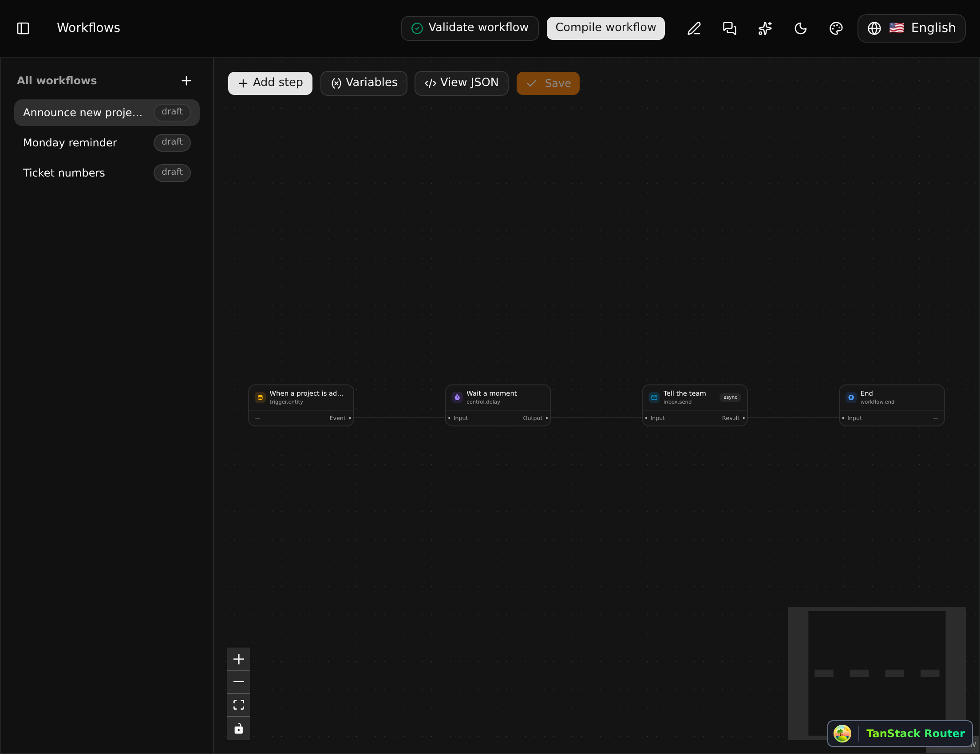The width and height of the screenshot is (980, 754).
Task: Select Monday reminder workflow
Action: (107, 142)
